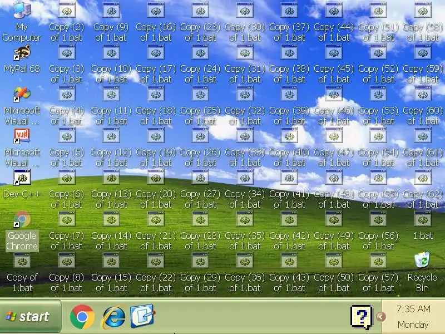Select Copy (51) of 1.bat icon
Screen dimensions: 445x334
point(378,10)
